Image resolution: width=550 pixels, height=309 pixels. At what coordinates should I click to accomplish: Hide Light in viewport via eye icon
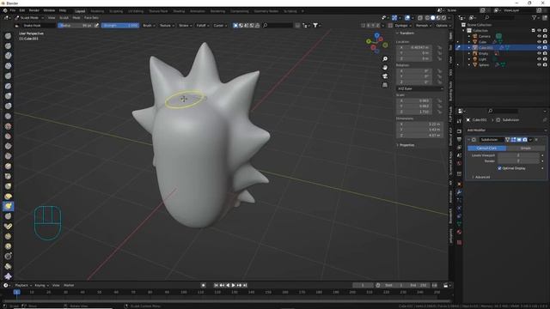(539, 59)
